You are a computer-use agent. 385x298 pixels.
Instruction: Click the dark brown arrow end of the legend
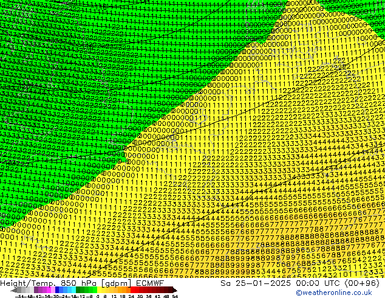(x=174, y=290)
